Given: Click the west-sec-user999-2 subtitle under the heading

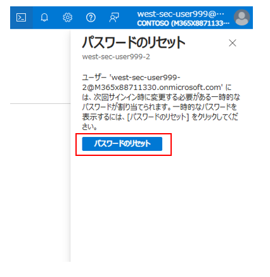Looking at the screenshot, I should click(116, 56).
